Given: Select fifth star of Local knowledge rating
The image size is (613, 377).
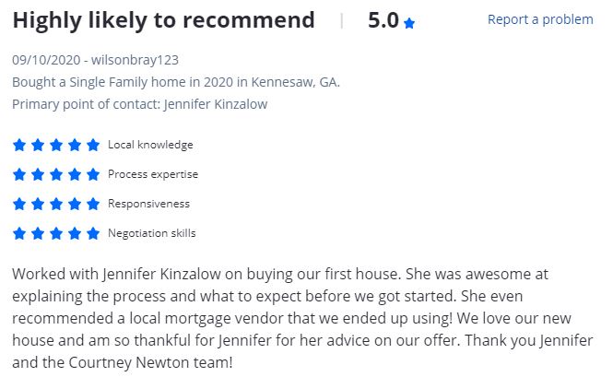Looking at the screenshot, I should tap(93, 145).
